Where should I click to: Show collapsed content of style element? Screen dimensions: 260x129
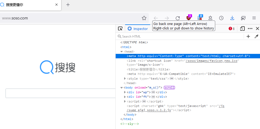click(x=171, y=79)
